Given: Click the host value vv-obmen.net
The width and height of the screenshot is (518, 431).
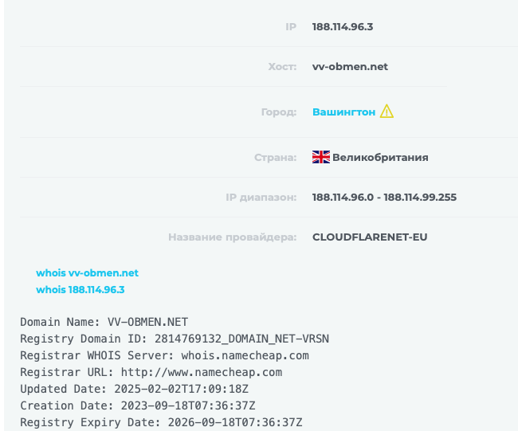Looking at the screenshot, I should click(x=350, y=66).
